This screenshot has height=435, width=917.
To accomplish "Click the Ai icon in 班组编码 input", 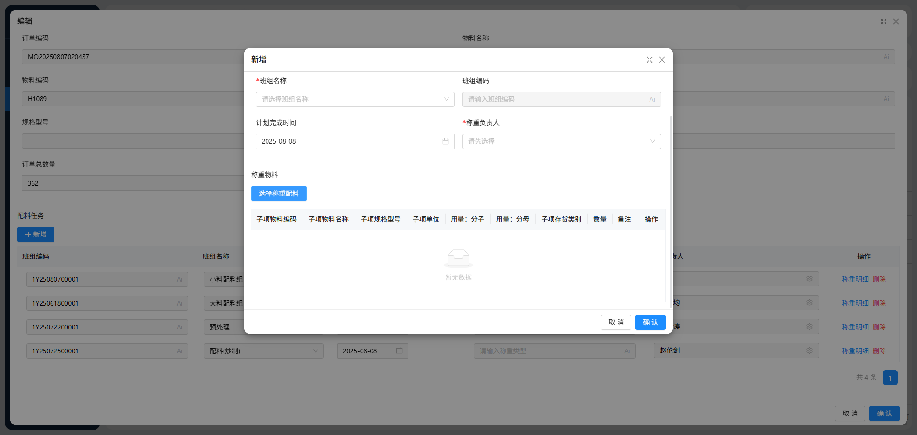I will [652, 99].
